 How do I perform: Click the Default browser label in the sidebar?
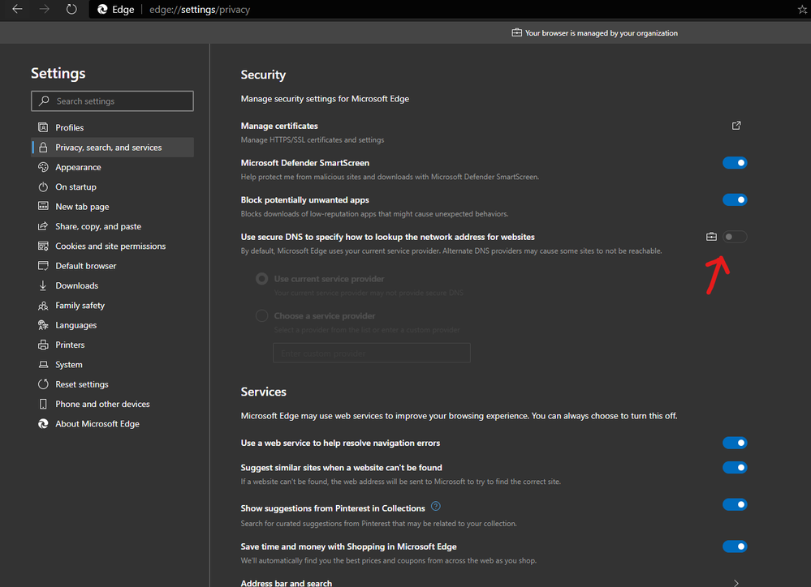click(x=86, y=266)
